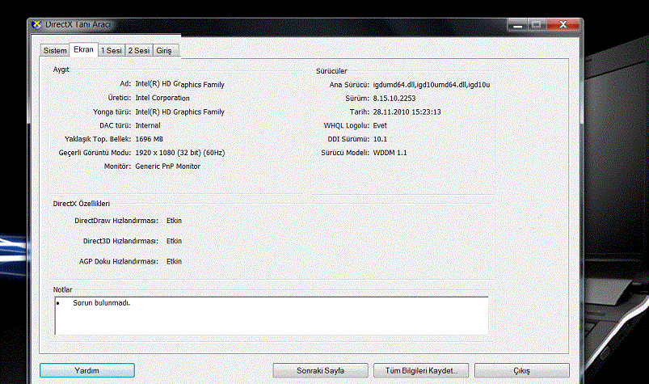Click the device name 'Intel(R) HD Graphics Family' next to Ad

[179, 84]
